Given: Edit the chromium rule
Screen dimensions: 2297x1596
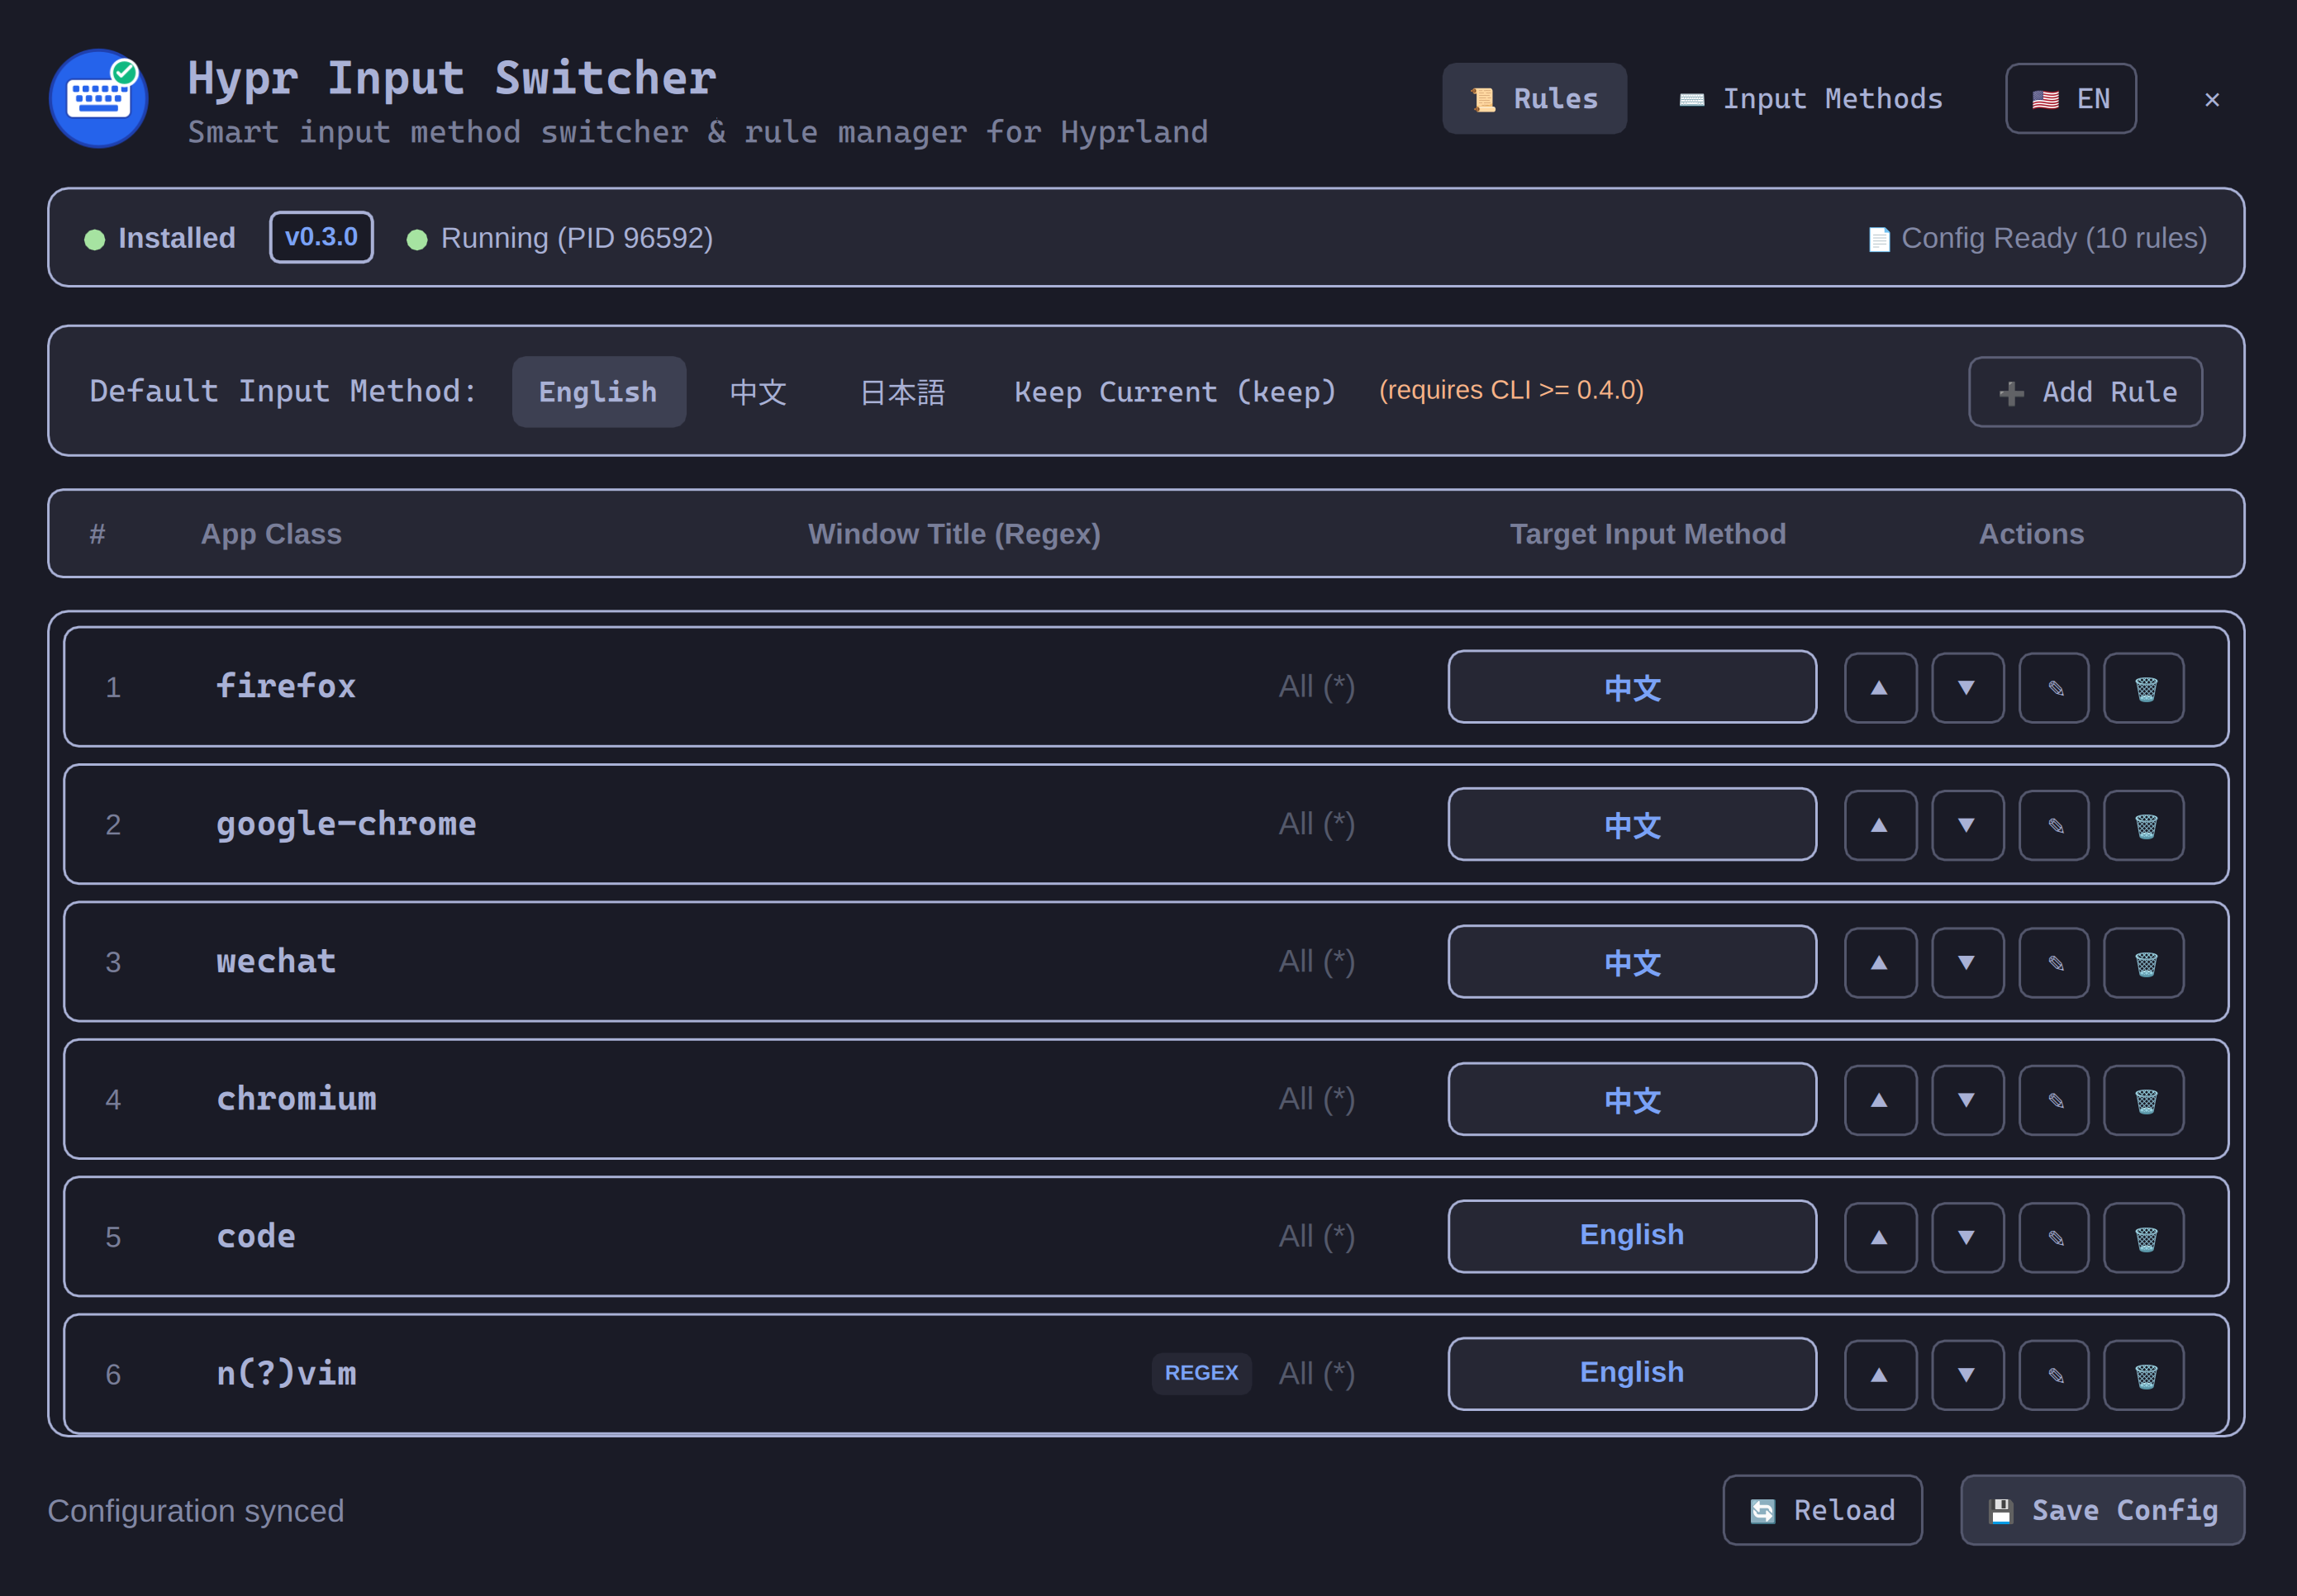Looking at the screenshot, I should pos(2054,1100).
